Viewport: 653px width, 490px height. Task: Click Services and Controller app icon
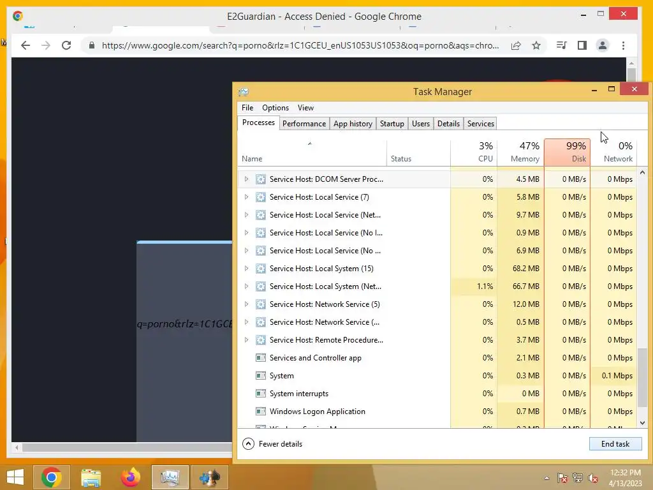coord(261,357)
